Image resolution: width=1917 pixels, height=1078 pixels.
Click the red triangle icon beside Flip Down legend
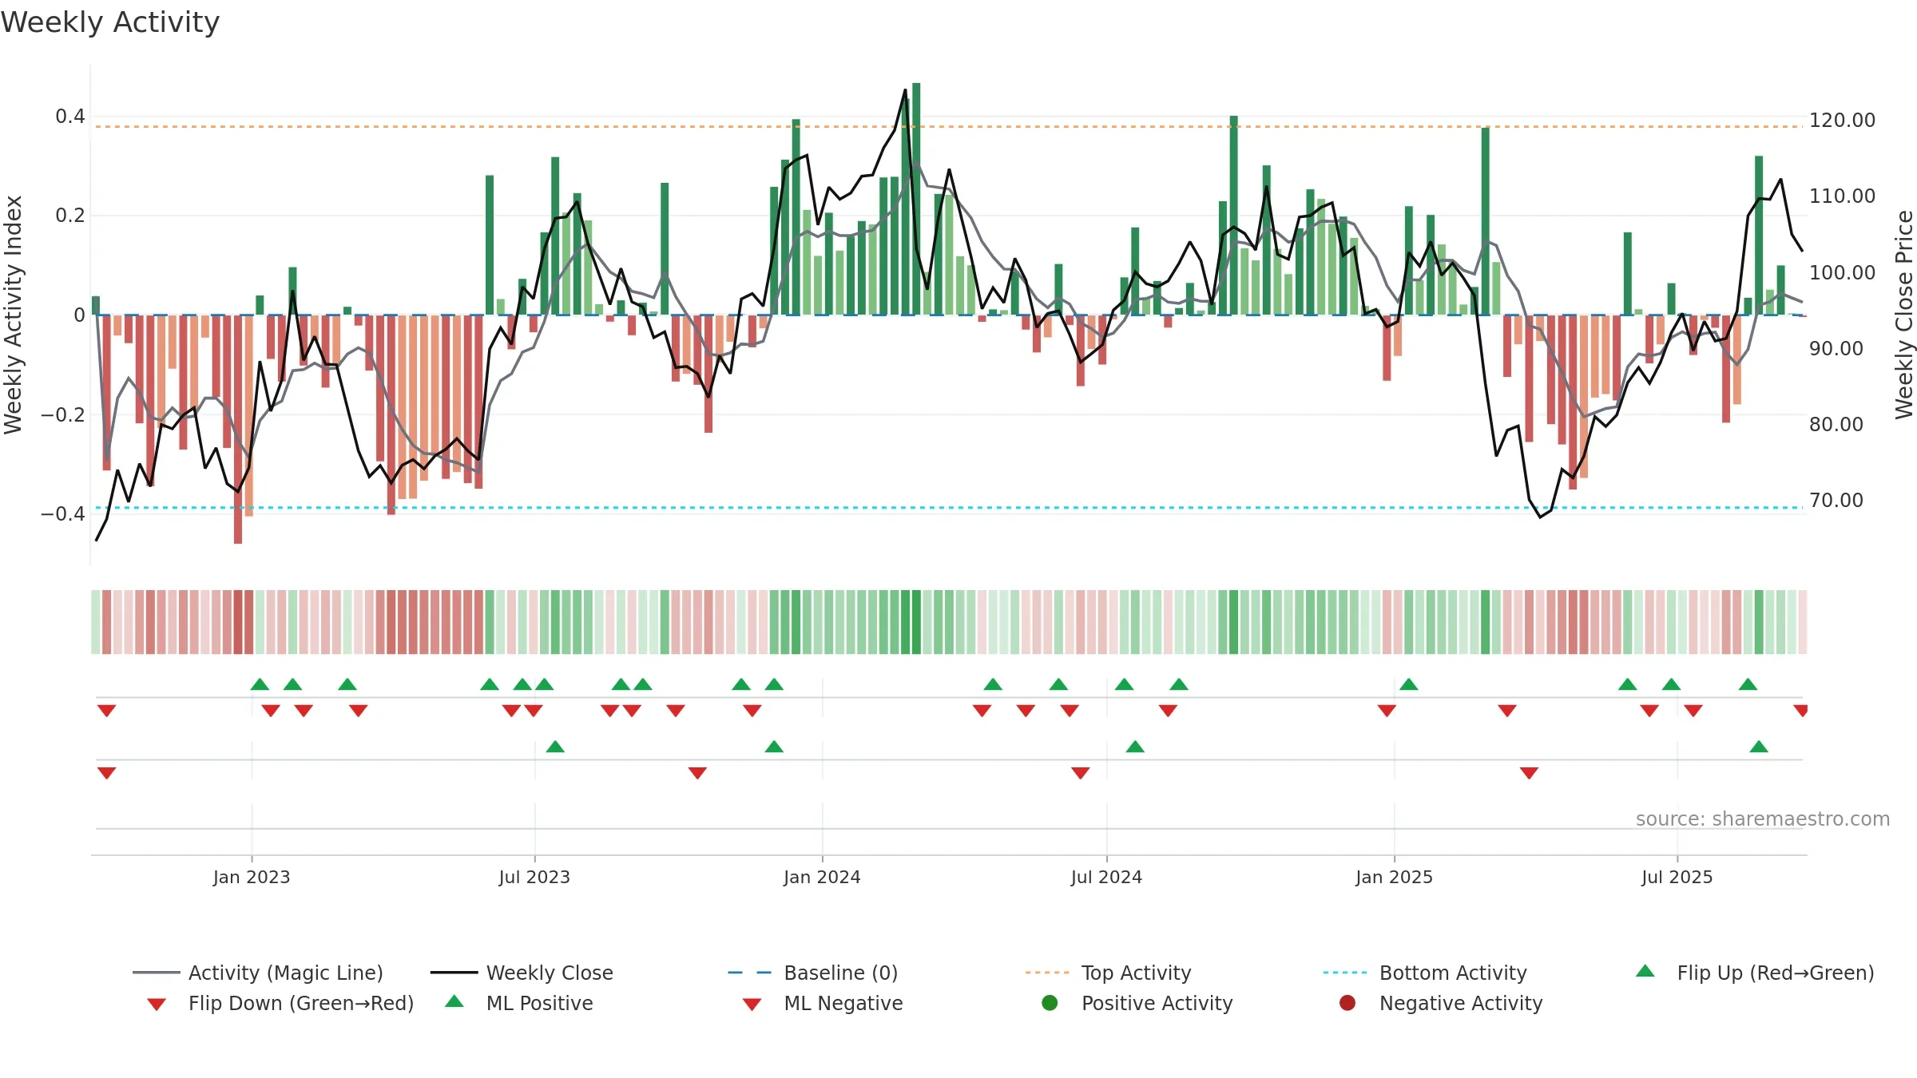tap(157, 1005)
